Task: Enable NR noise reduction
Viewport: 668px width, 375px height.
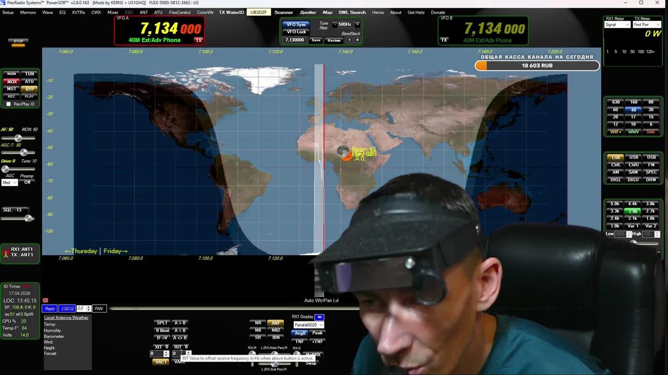Action: [x=258, y=322]
